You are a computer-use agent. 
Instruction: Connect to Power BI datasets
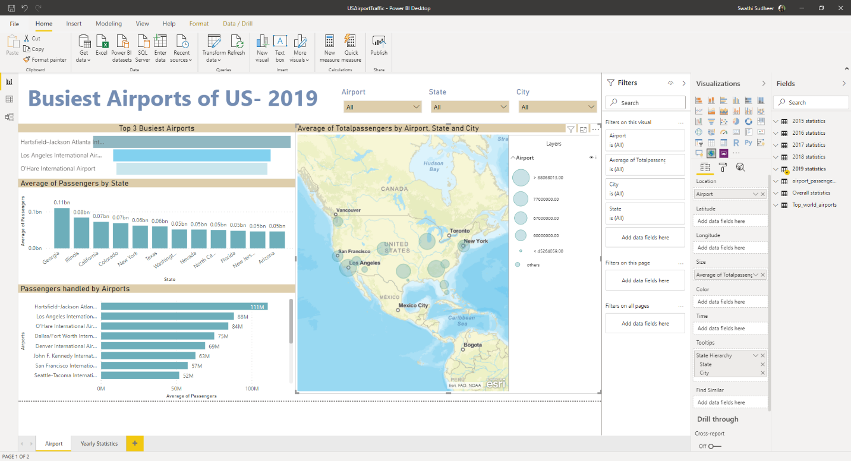point(122,48)
